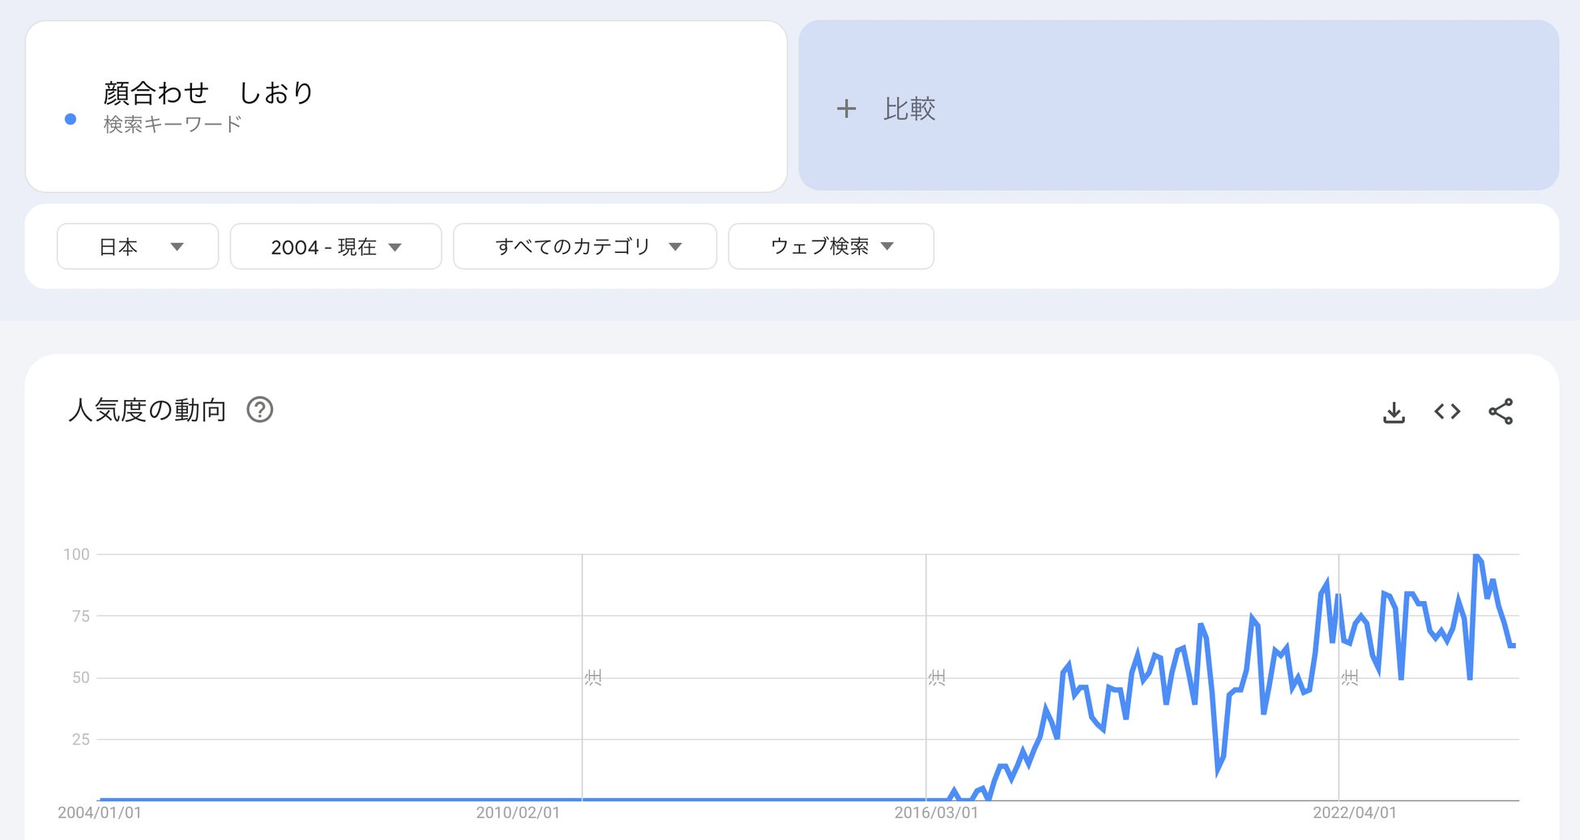Click the 比較 add comparison card

(1178, 106)
